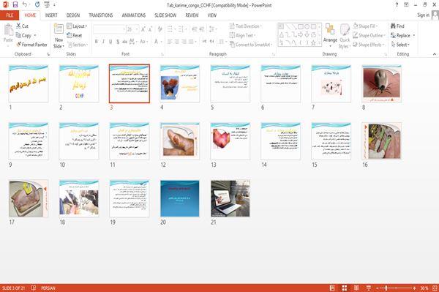
Task: Expand the Layout dropdown
Action: pyautogui.click(x=77, y=26)
